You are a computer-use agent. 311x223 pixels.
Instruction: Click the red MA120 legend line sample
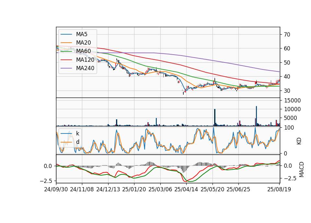pyautogui.click(x=66, y=60)
